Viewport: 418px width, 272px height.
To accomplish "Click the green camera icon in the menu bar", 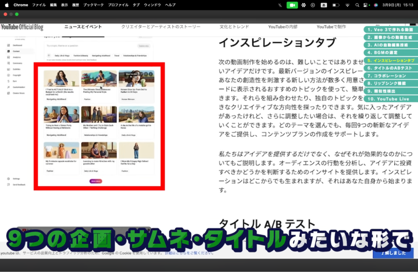I will tap(292, 5).
